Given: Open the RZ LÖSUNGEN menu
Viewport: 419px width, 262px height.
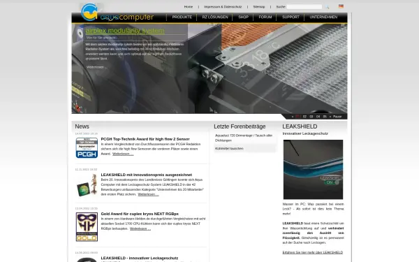Looking at the screenshot, I should point(215,17).
